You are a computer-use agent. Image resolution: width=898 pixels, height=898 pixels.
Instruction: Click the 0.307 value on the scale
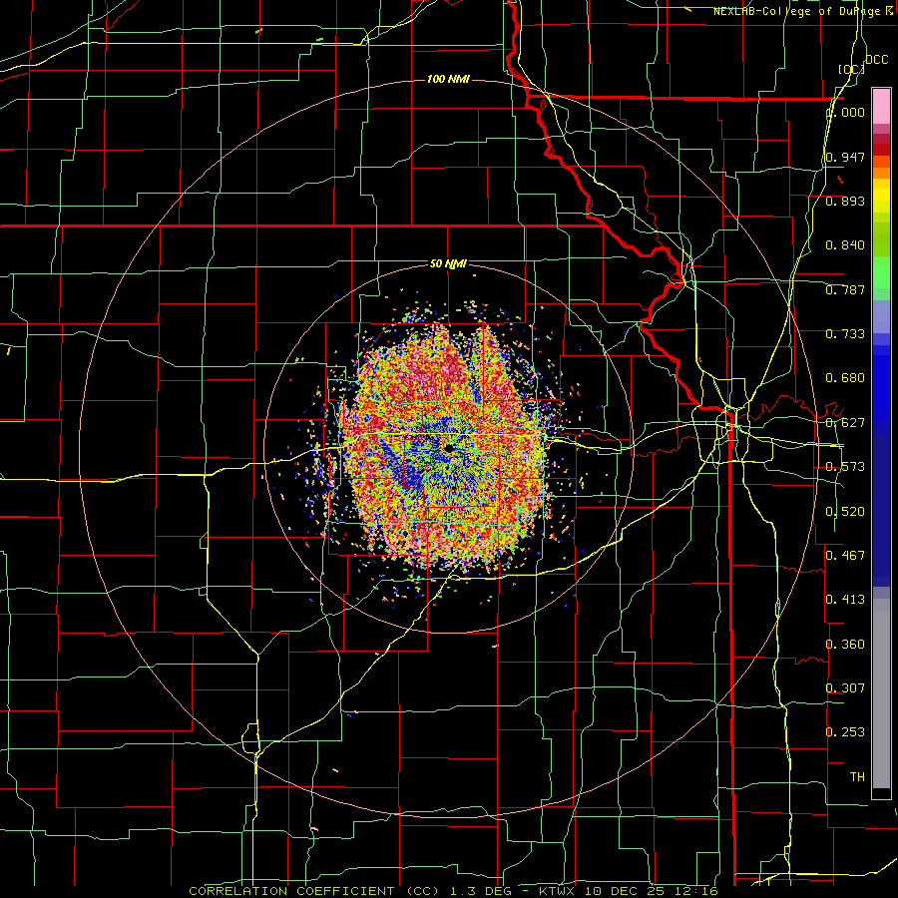point(845,687)
